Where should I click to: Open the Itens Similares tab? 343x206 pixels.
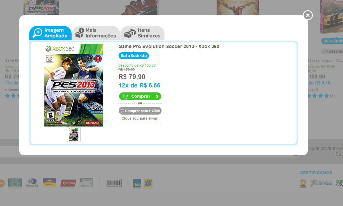[x=142, y=33]
